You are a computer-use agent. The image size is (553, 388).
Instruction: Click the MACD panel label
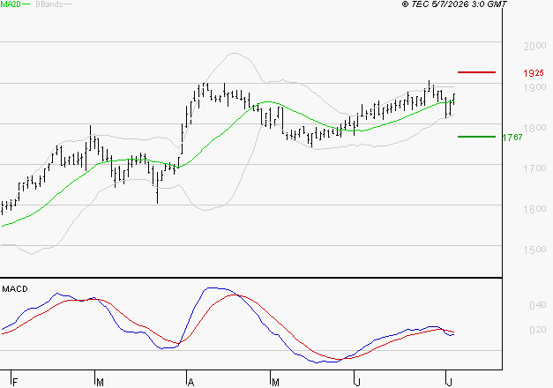[x=15, y=289]
